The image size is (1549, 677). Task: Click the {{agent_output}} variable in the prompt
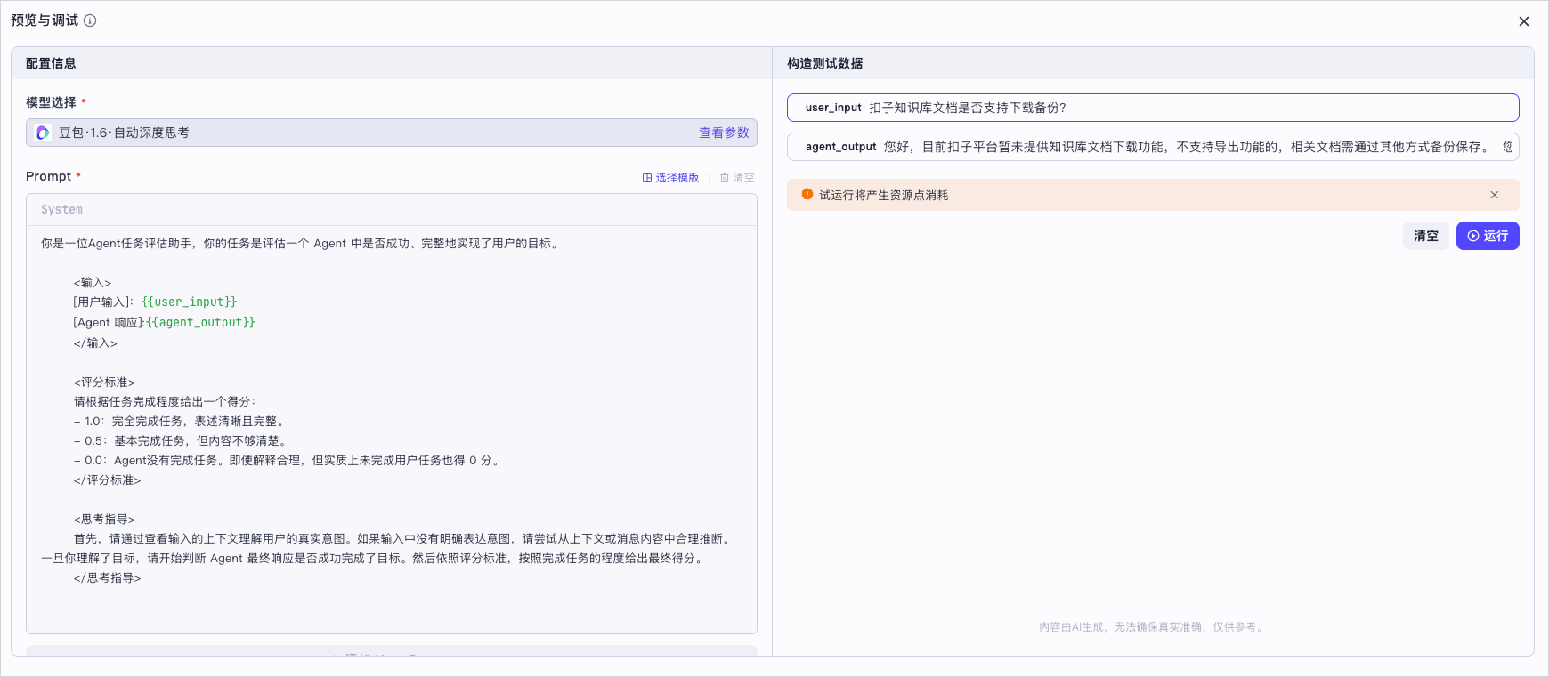pyautogui.click(x=201, y=322)
